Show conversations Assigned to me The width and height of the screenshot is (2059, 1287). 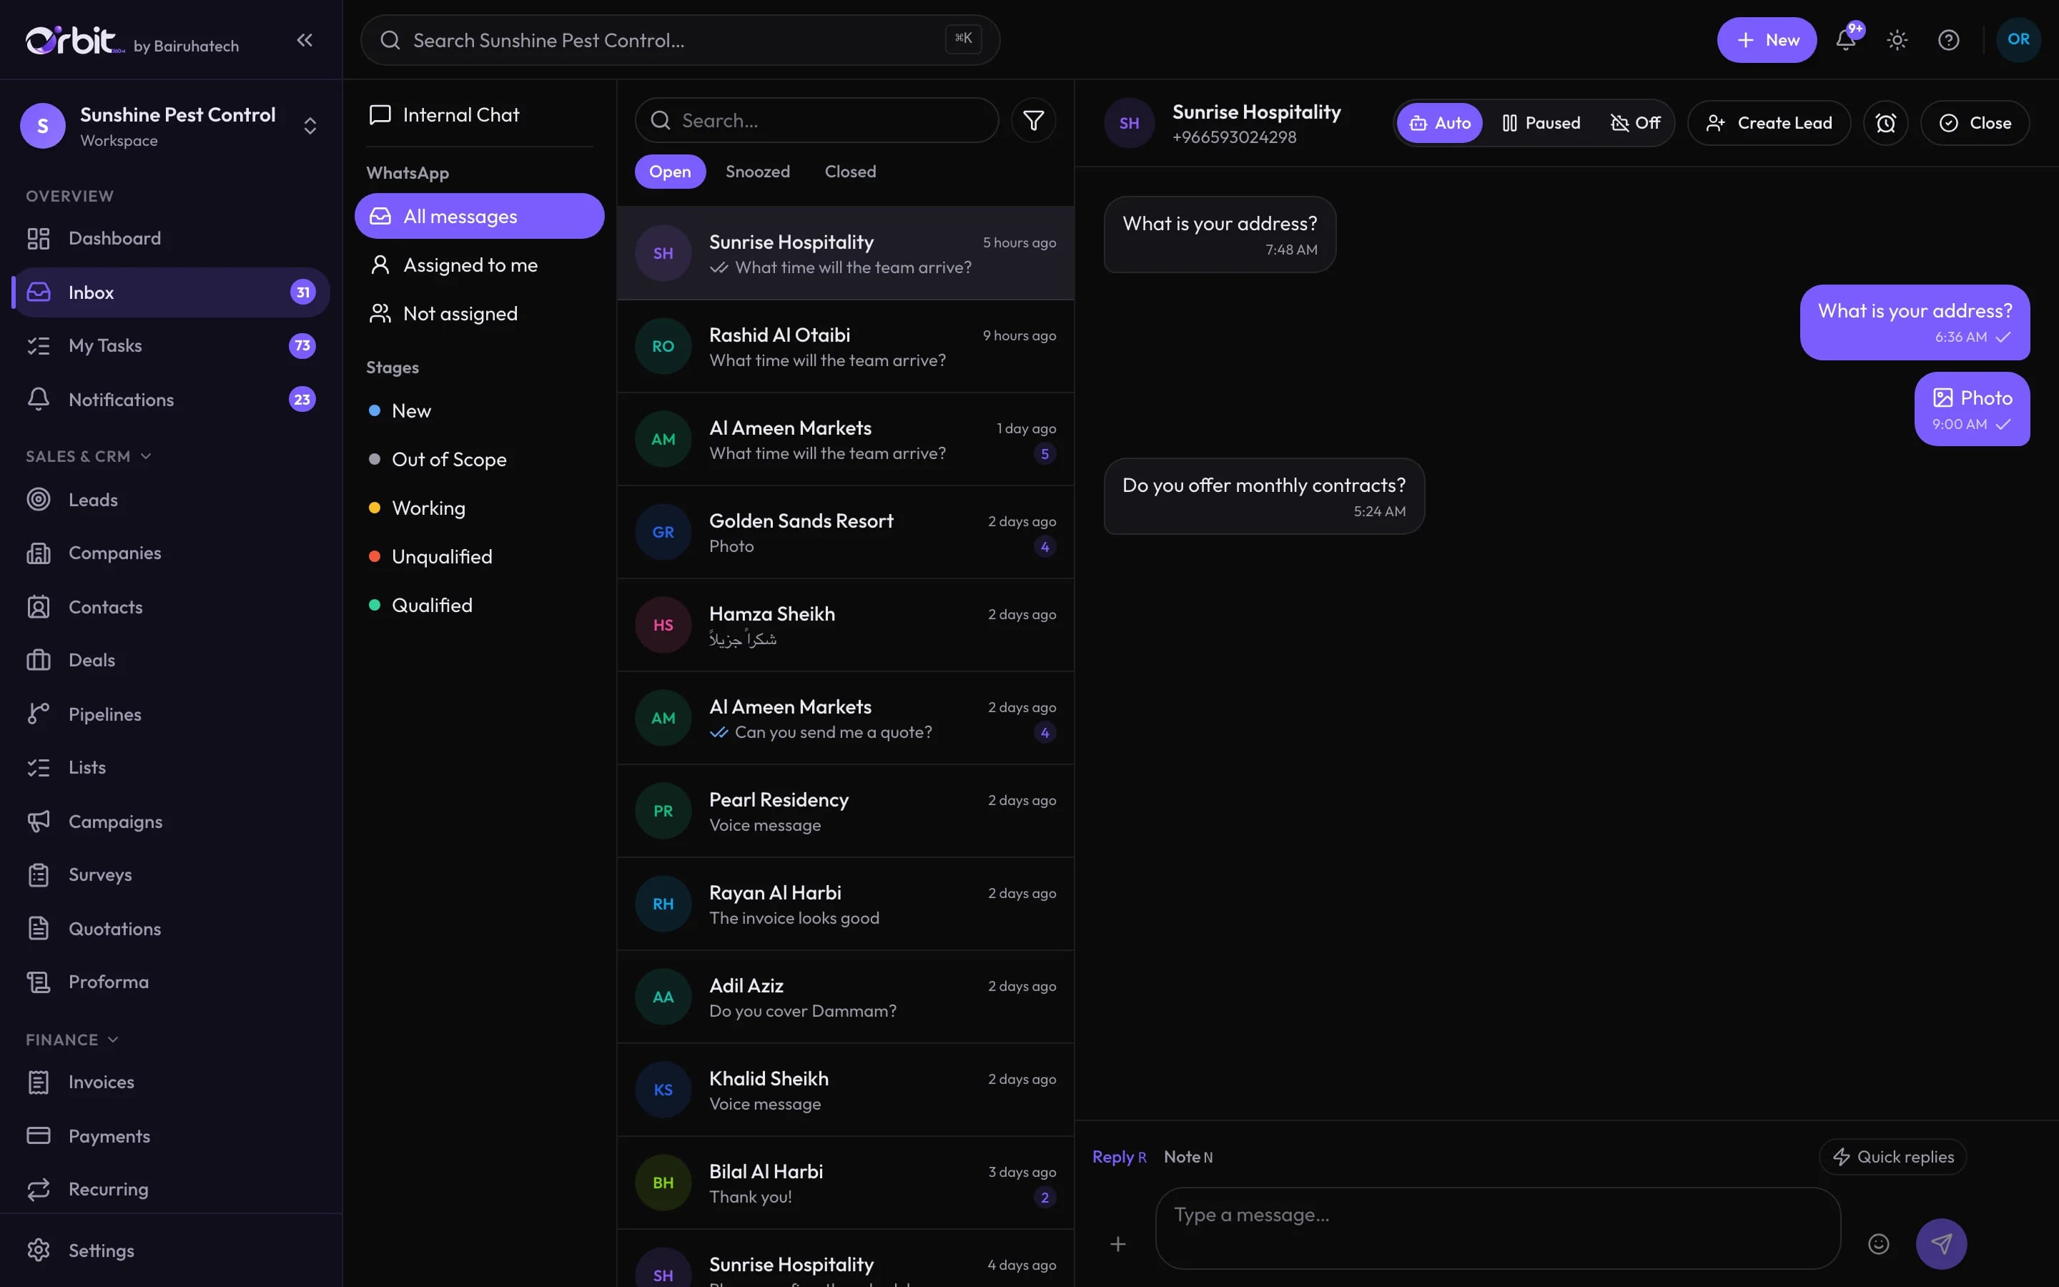click(479, 265)
